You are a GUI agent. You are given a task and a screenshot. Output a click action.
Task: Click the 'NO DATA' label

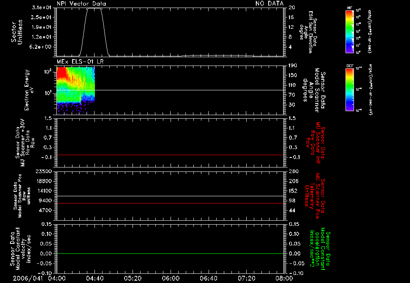click(269, 3)
